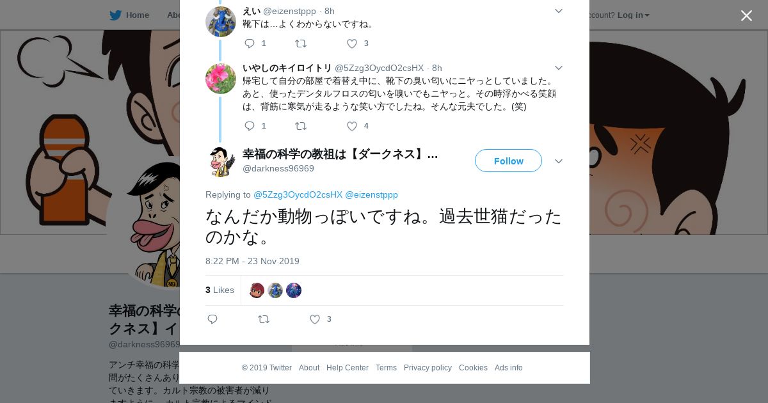768x403 pixels.
Task: Retweet えい's tweet about socks
Action: (x=300, y=43)
